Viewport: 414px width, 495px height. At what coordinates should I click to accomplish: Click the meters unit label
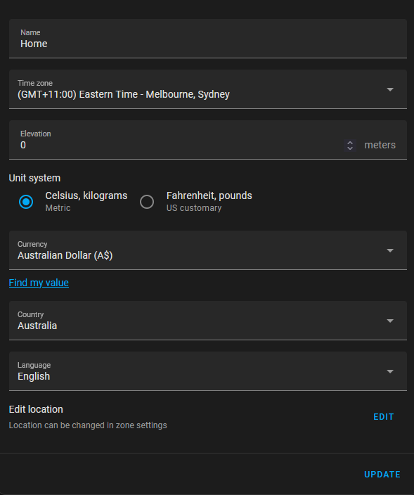point(380,146)
